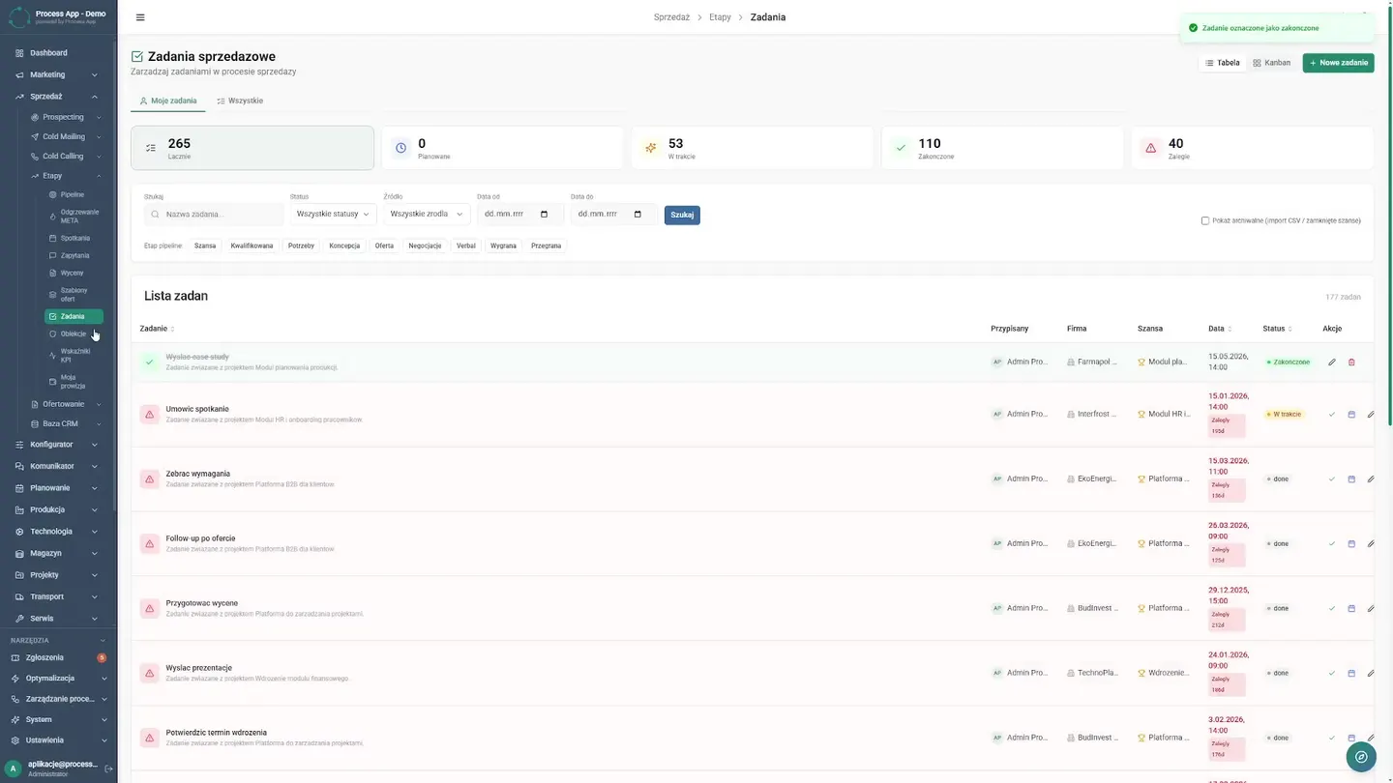This screenshot has width=1393, height=783.
Task: Collapse the NARZĘDZIA group
Action: tap(57, 640)
